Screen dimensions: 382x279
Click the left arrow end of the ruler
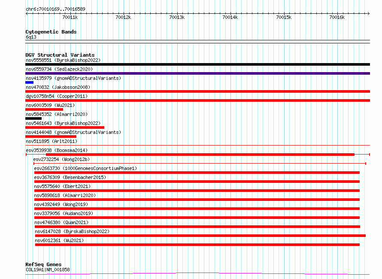(x=27, y=13)
